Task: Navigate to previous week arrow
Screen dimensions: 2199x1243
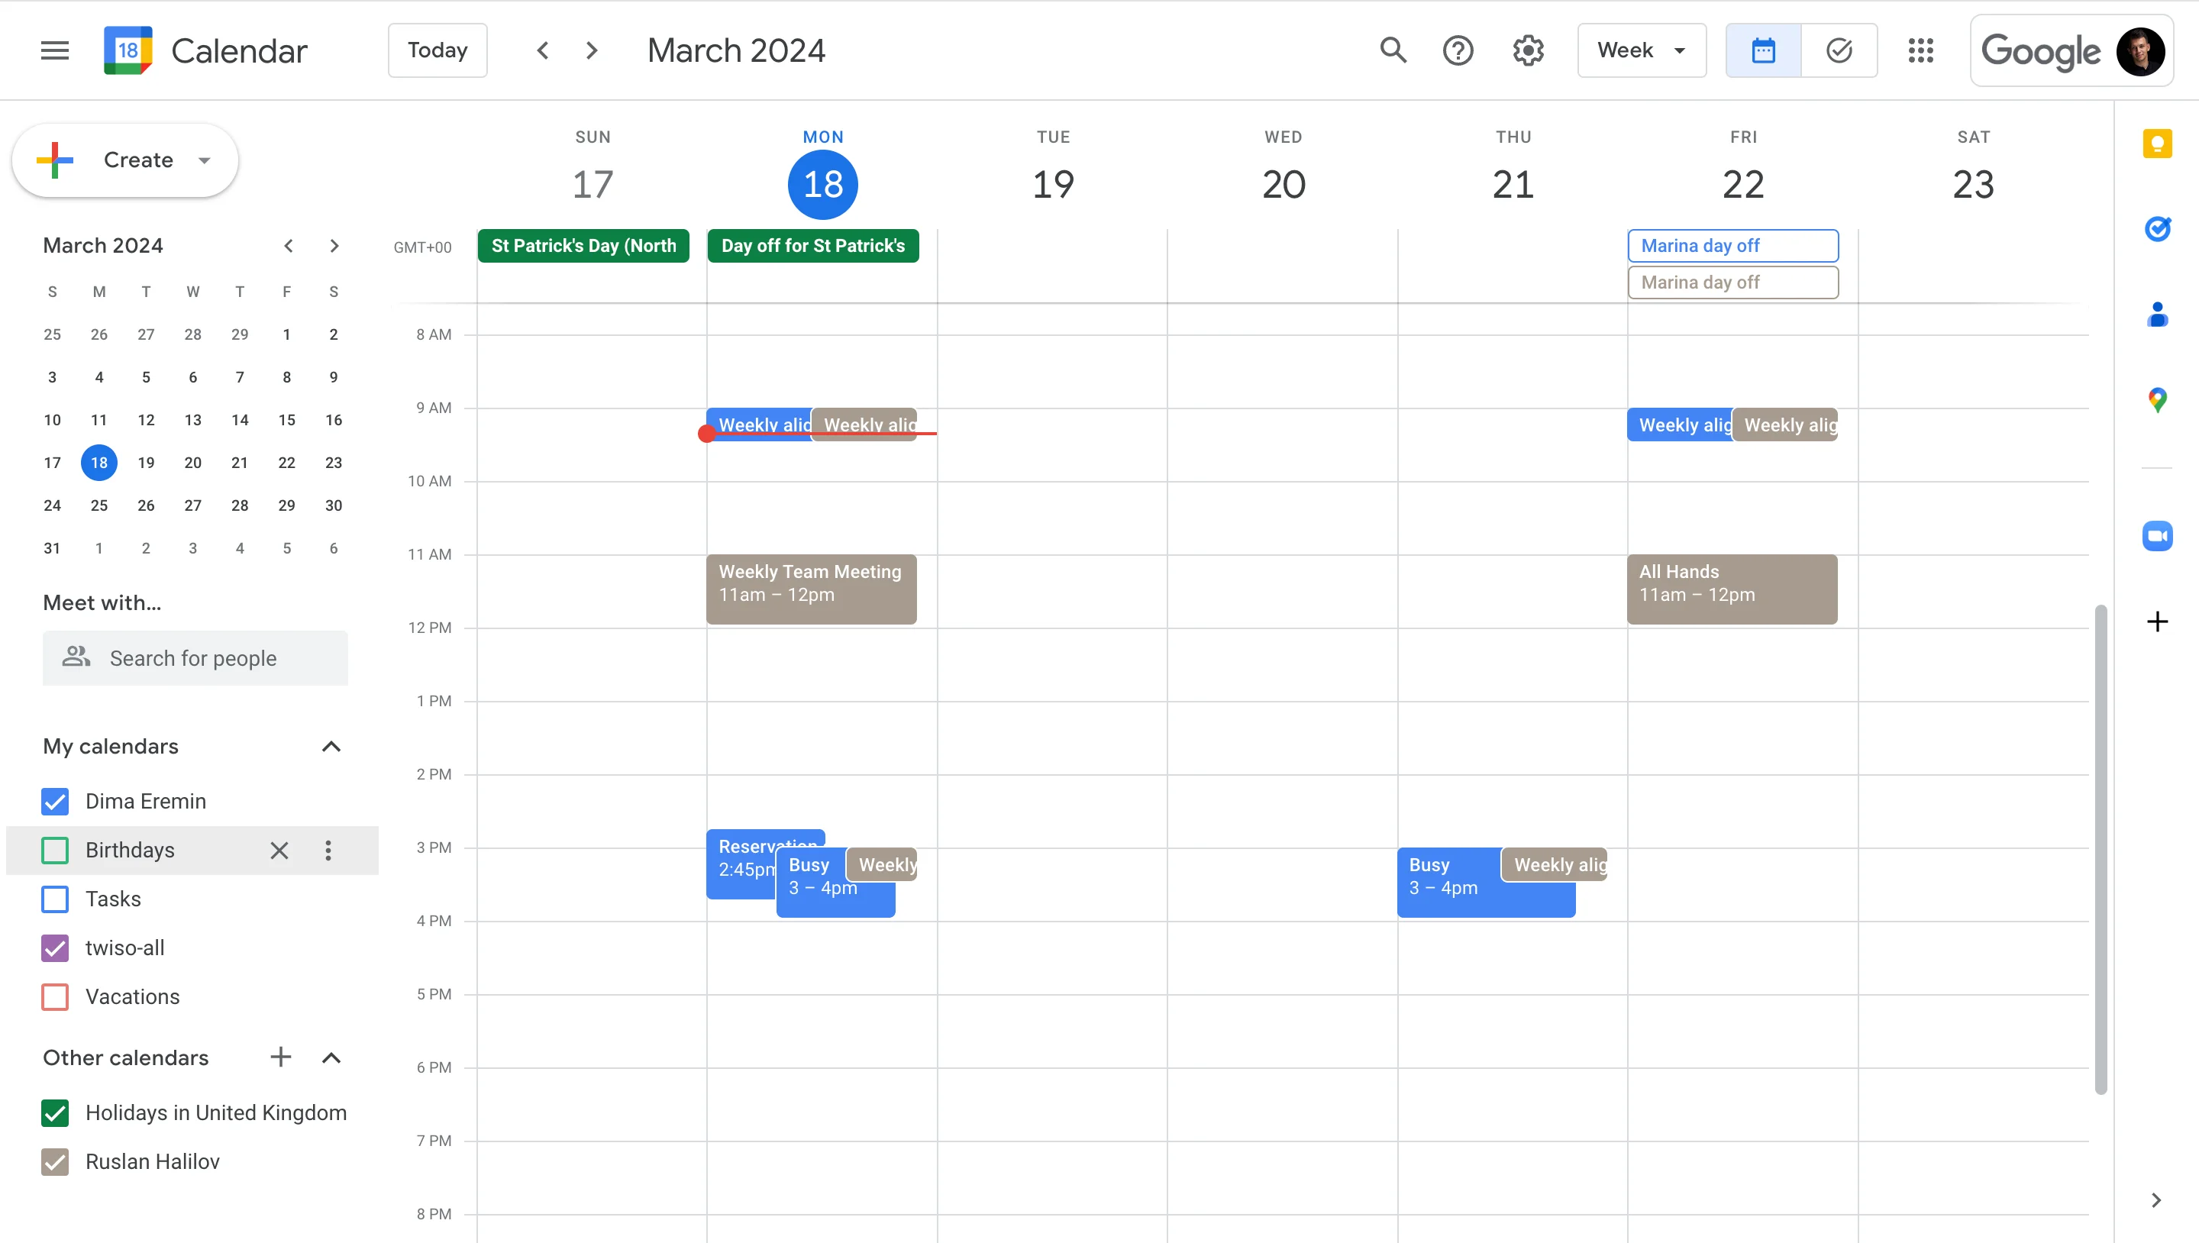Action: tap(541, 50)
